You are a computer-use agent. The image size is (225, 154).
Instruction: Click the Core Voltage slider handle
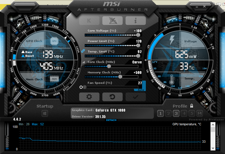point(138,35)
